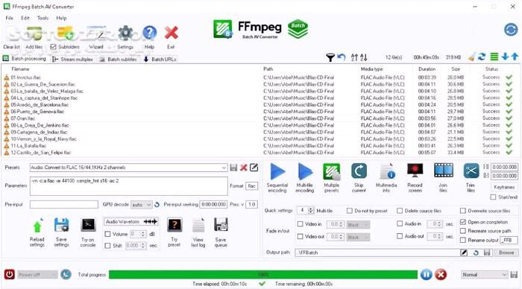522x289 pixels.
Task: Open the GPU decode auto dropdown
Action: click(142, 205)
